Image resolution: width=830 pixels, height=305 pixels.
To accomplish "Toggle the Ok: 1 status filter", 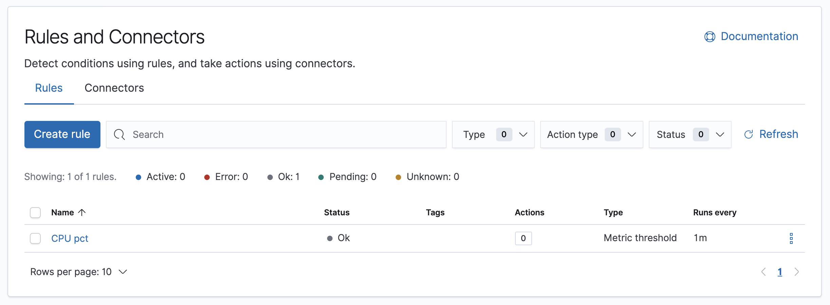I will pyautogui.click(x=283, y=177).
